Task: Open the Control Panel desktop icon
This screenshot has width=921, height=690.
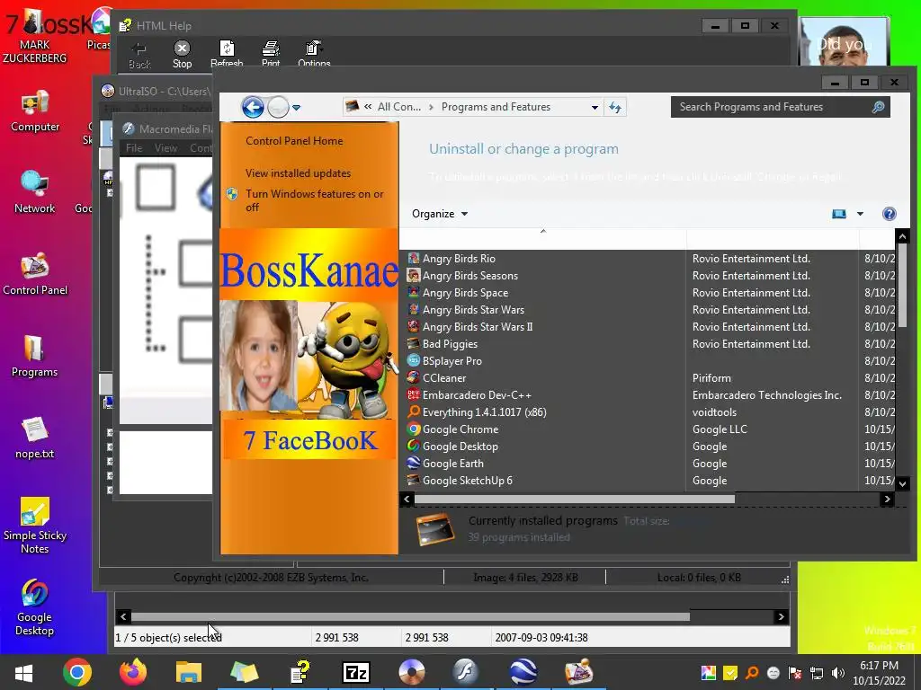Action: tap(35, 274)
